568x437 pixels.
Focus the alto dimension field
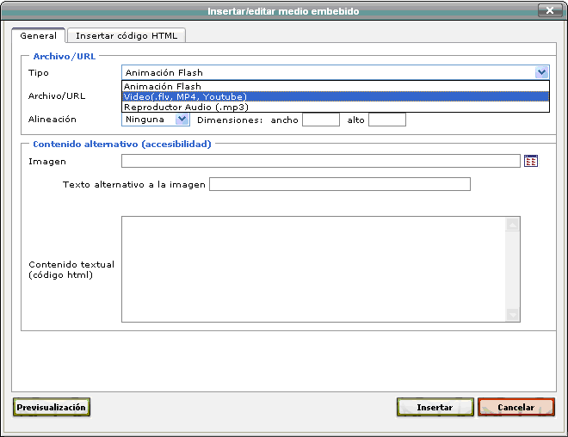pyautogui.click(x=386, y=120)
